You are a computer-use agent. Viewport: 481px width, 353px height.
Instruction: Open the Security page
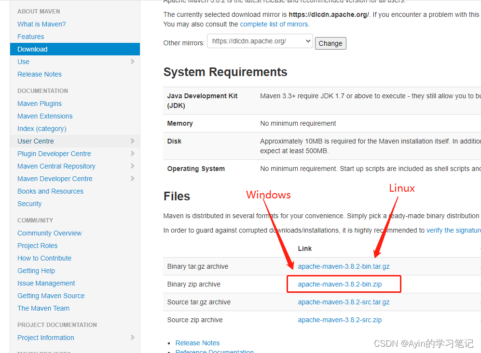click(x=29, y=204)
